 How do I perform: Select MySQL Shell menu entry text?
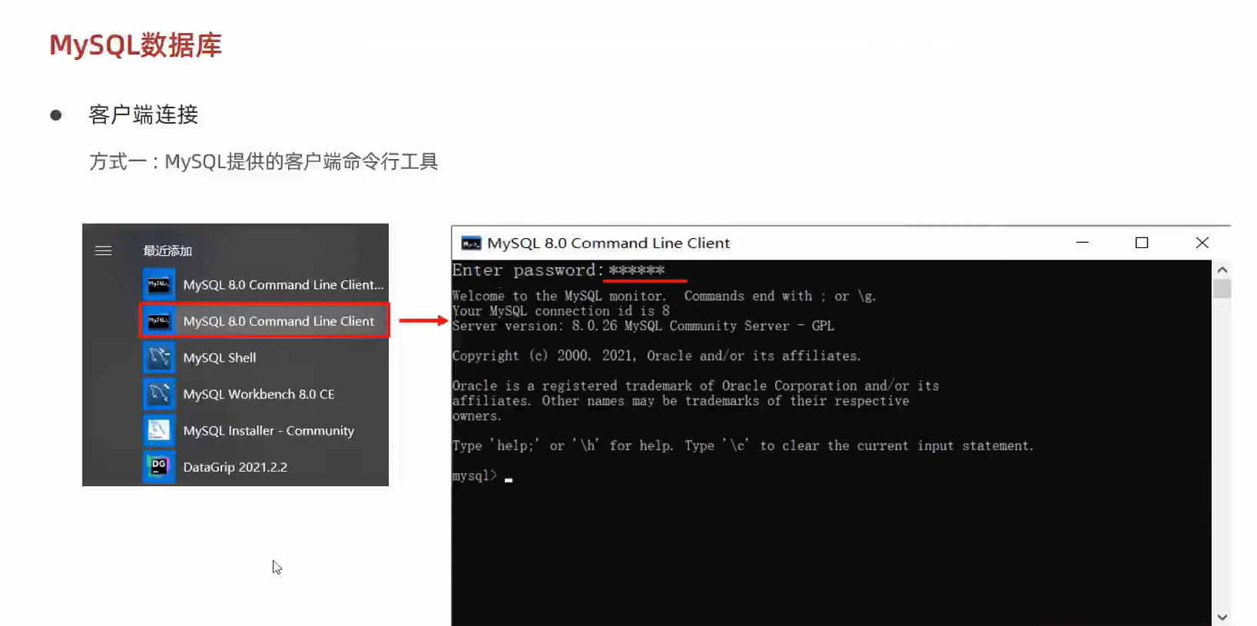pos(220,358)
